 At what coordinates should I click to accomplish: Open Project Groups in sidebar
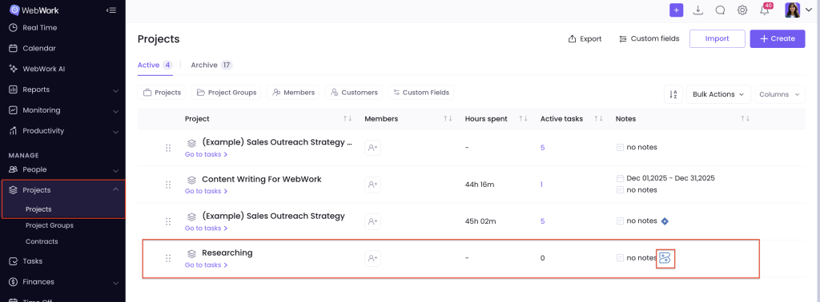[x=49, y=225]
